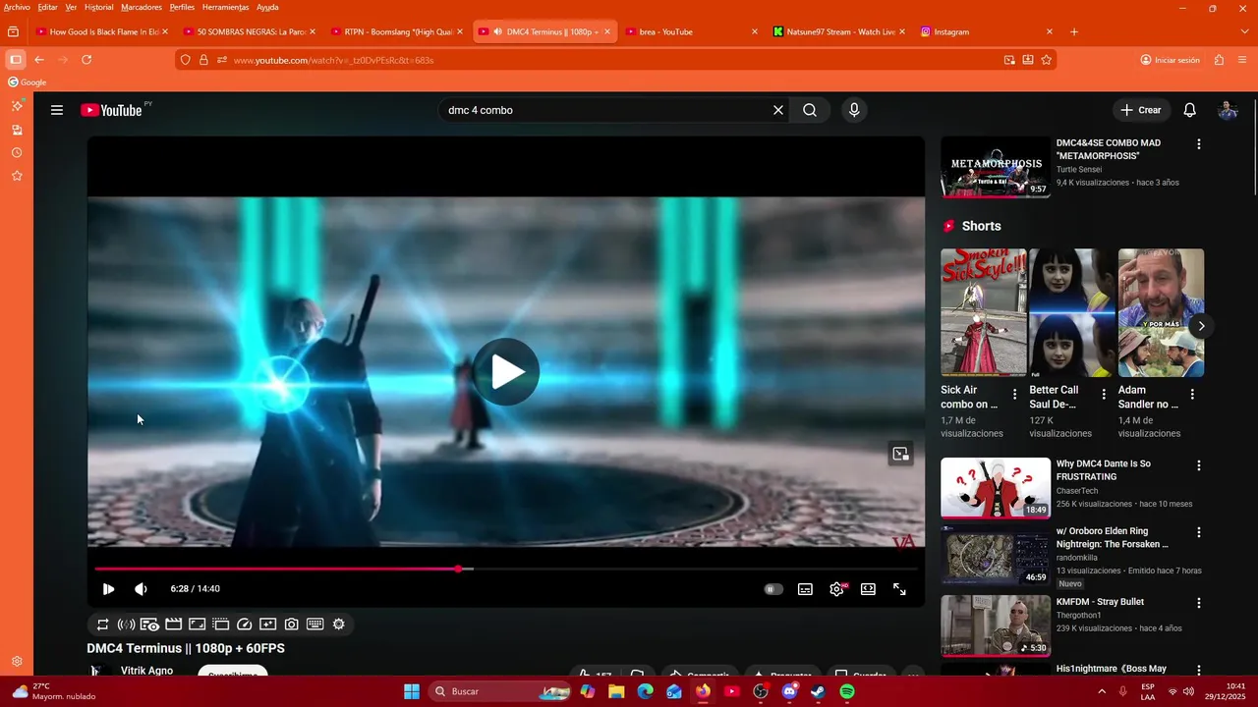Viewport: 1258px width, 707px height.
Task: Open YouTube notifications bell
Action: click(1189, 110)
